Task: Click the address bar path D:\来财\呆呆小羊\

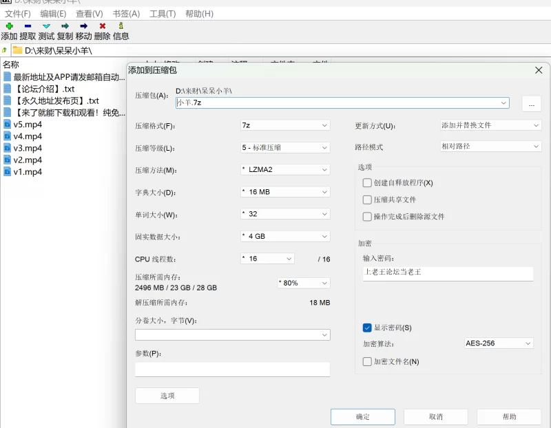Action: click(59, 50)
